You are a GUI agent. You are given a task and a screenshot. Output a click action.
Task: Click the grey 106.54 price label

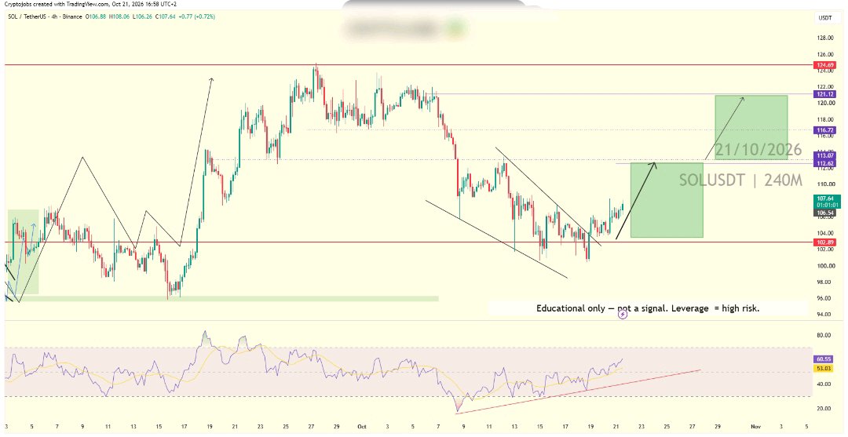(826, 213)
